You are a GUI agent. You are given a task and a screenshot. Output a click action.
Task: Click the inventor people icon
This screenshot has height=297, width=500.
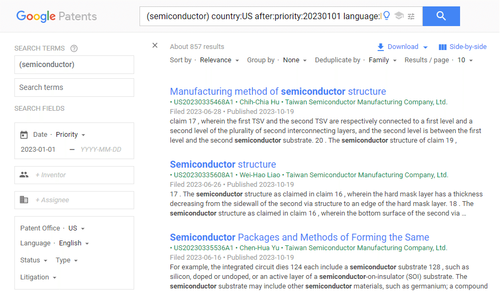coord(24,175)
